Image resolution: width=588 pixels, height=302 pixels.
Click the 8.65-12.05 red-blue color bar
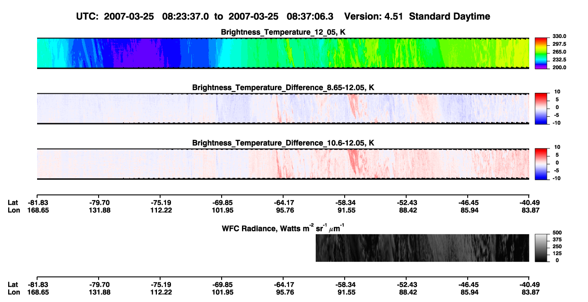541,108
